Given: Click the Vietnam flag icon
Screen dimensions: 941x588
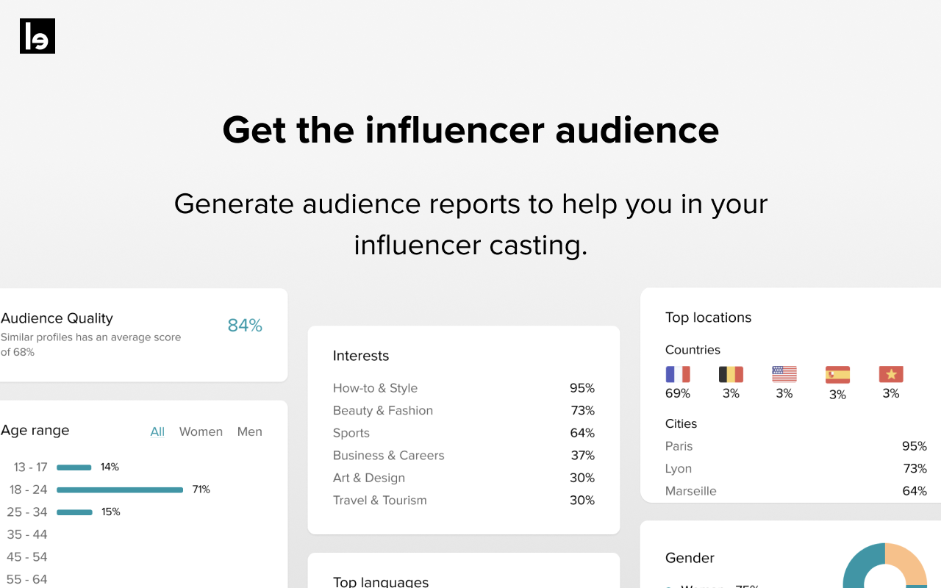Looking at the screenshot, I should coord(891,374).
